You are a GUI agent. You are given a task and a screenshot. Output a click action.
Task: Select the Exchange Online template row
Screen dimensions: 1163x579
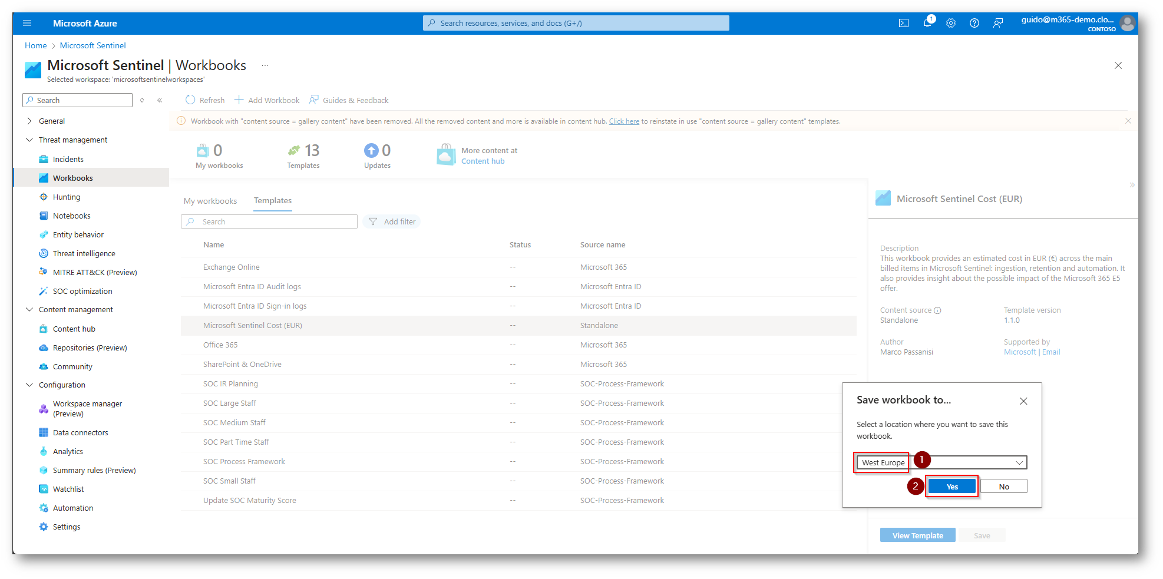(518, 267)
